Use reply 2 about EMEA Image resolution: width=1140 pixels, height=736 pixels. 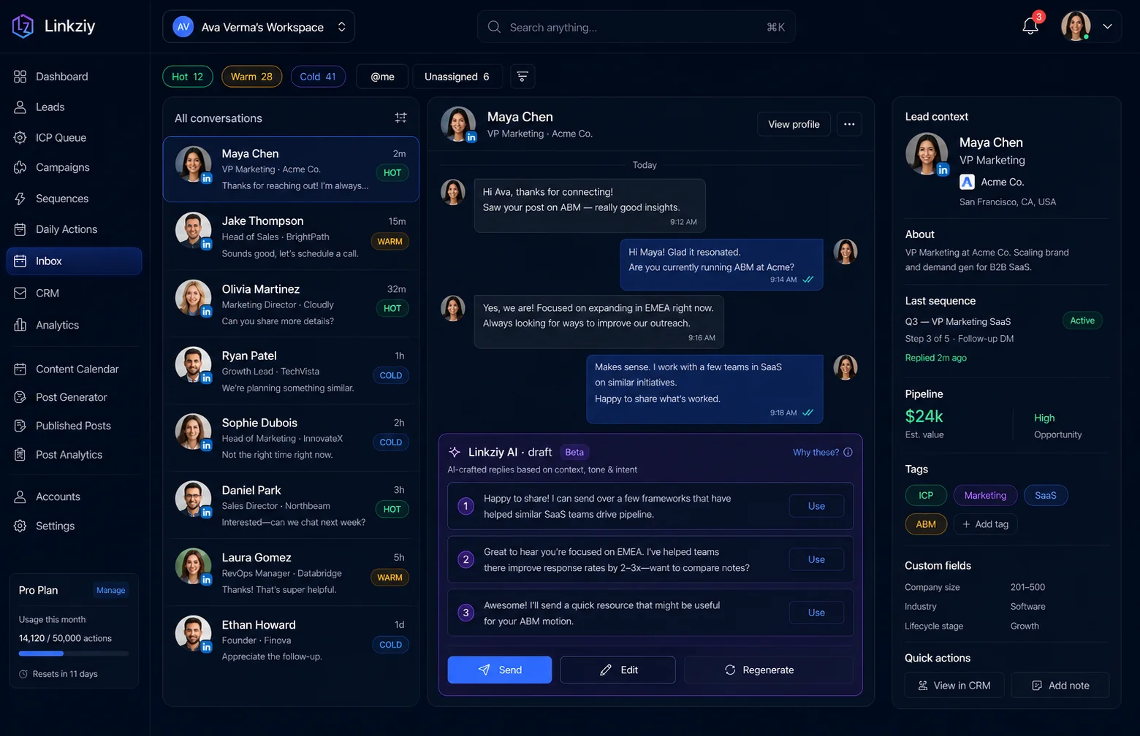[x=816, y=559]
